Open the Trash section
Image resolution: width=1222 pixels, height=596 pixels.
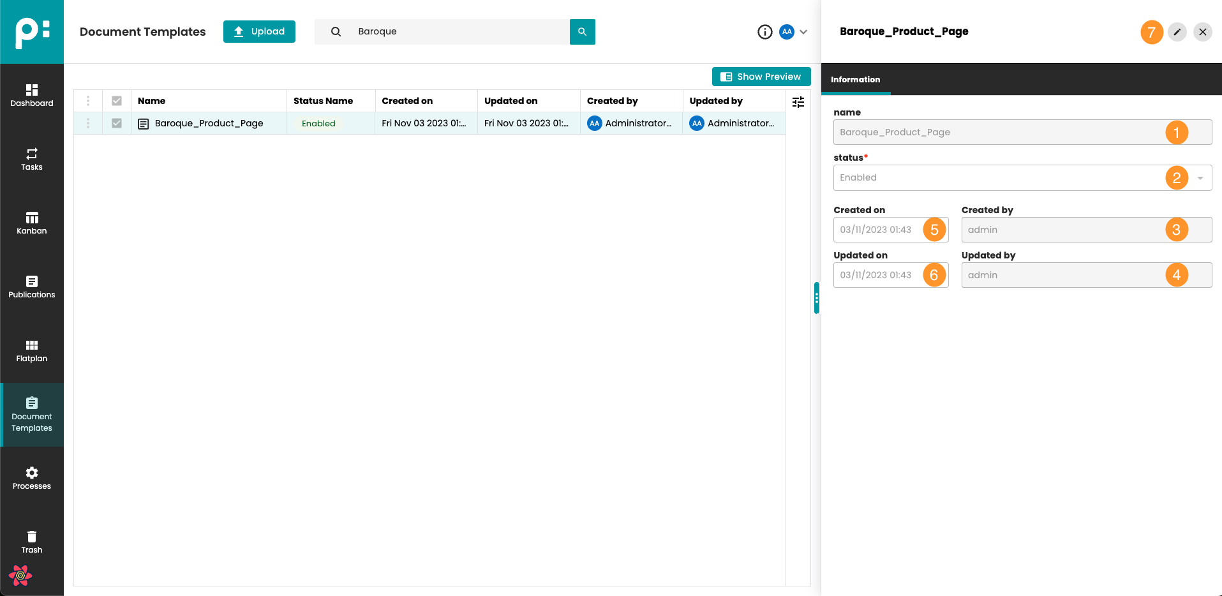pyautogui.click(x=32, y=542)
